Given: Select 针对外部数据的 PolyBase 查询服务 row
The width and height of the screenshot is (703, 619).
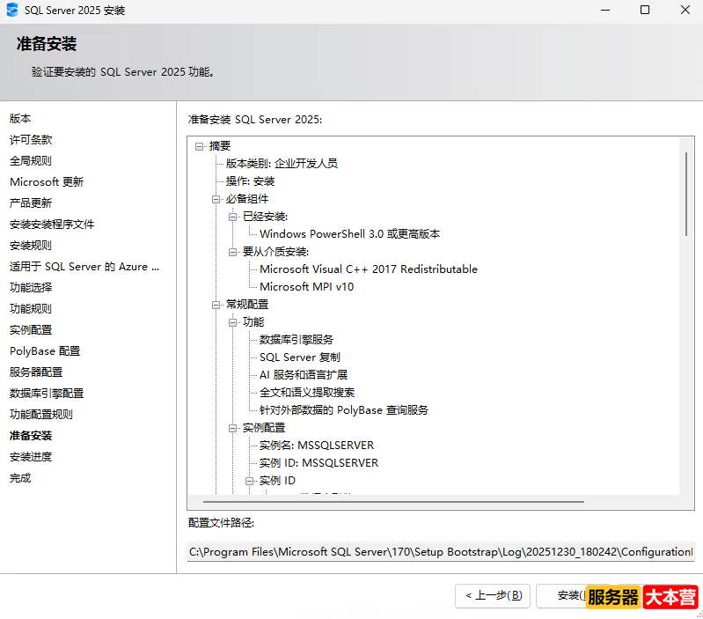Looking at the screenshot, I should click(x=344, y=410).
